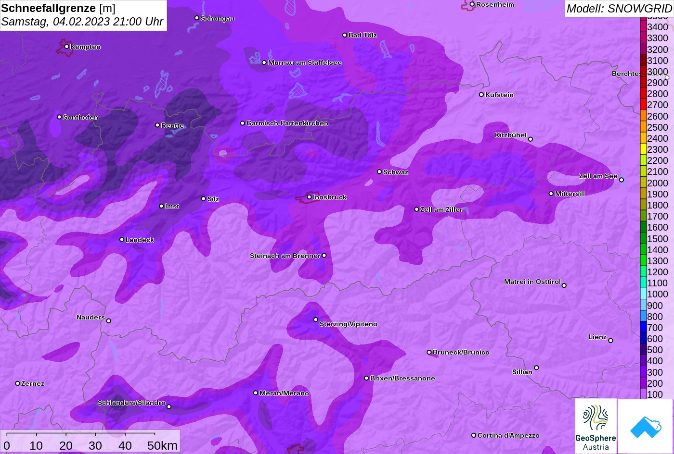
Task: Click the Steinach am Brenner marker dot
Action: (x=324, y=256)
